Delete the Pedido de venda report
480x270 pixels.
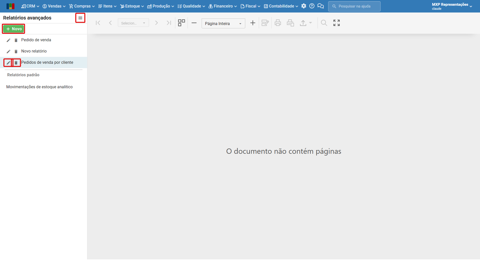[x=16, y=40]
